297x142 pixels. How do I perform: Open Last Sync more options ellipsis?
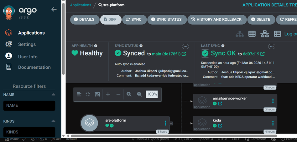[x=272, y=47]
